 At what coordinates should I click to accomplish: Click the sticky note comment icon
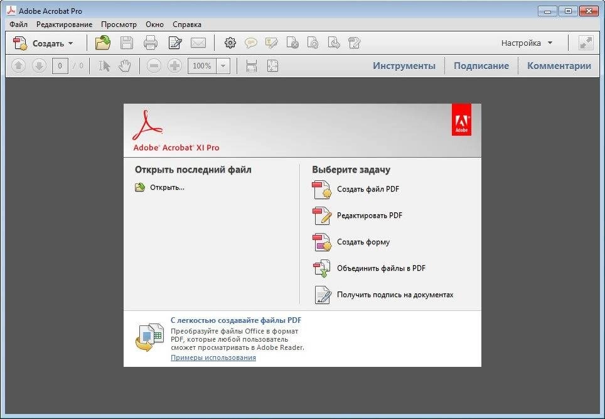pyautogui.click(x=251, y=43)
